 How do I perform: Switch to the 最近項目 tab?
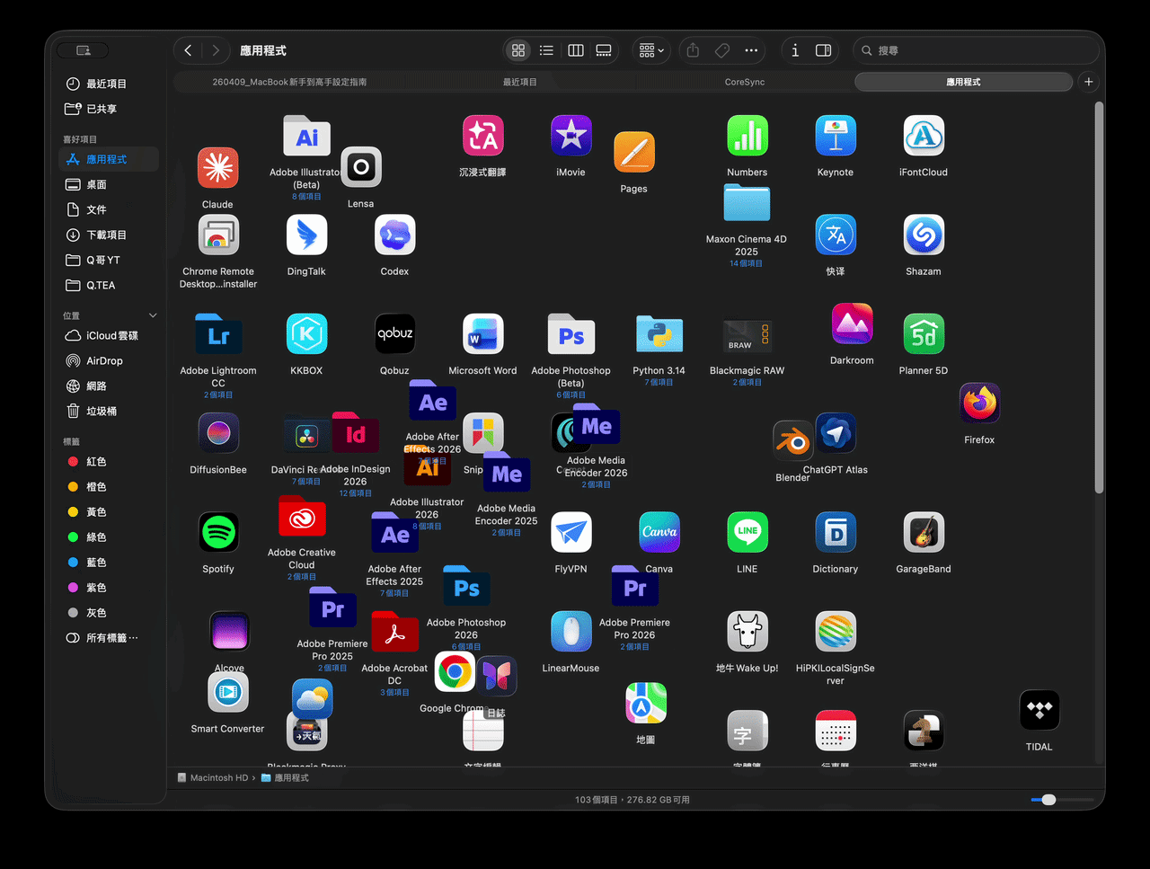[x=519, y=82]
